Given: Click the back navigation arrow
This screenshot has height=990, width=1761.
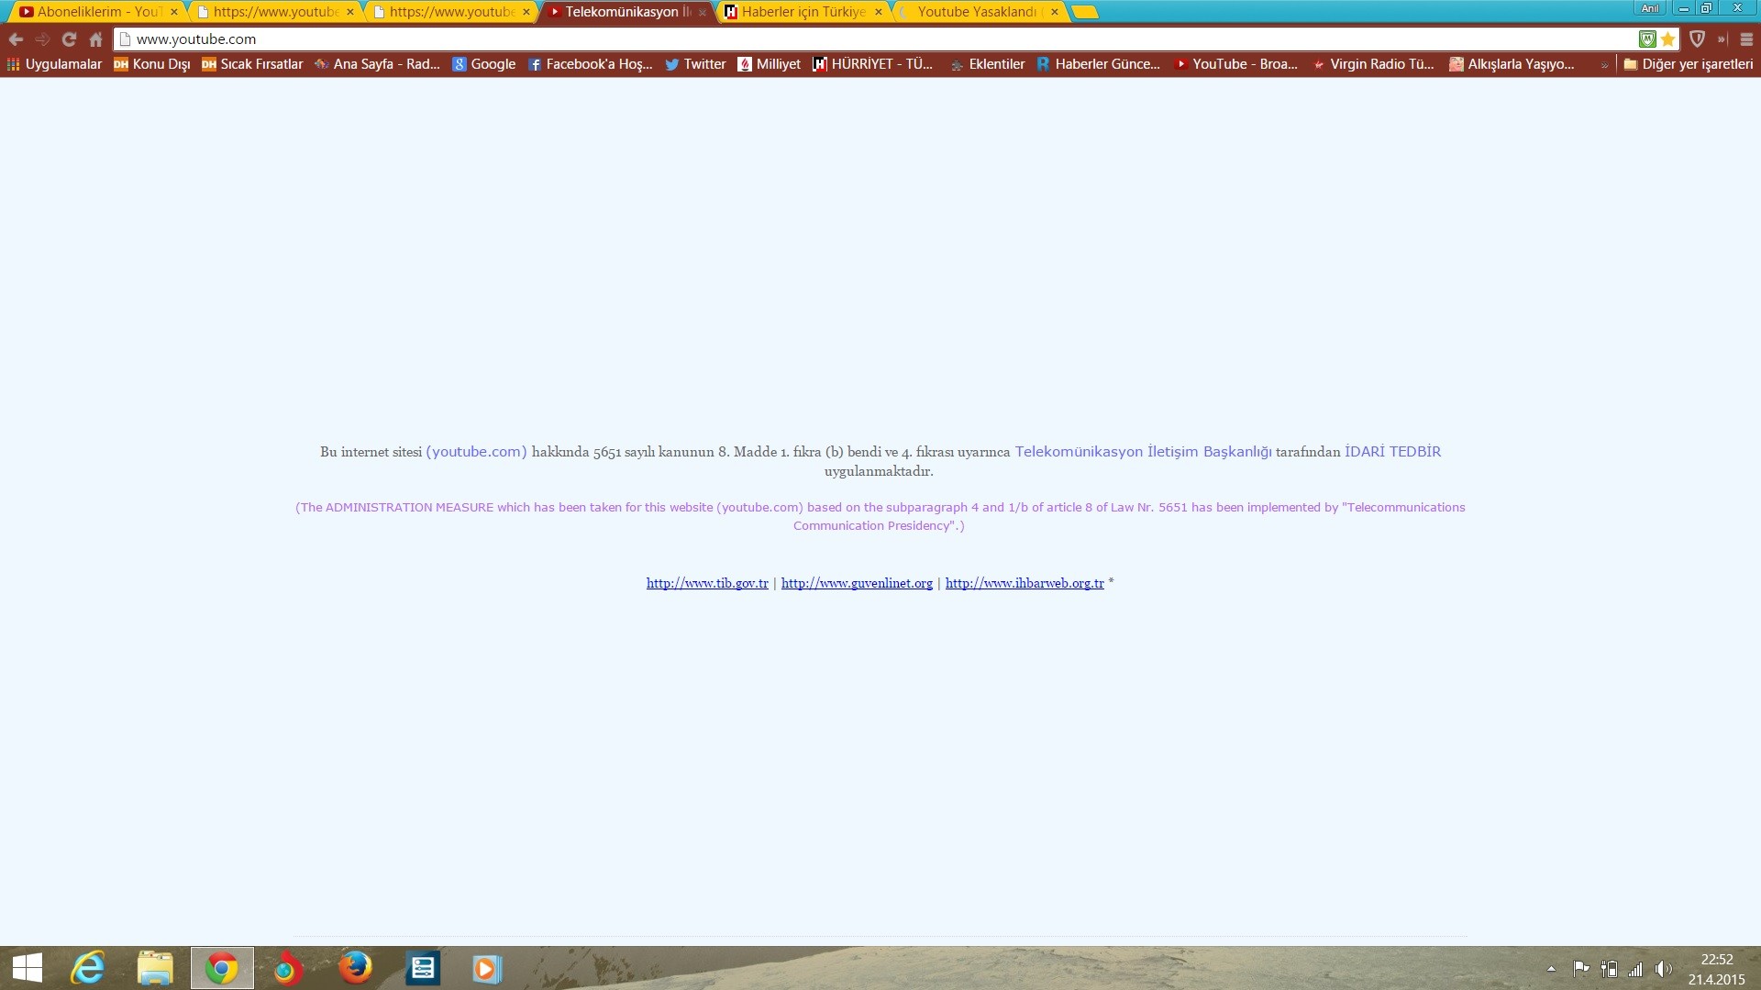Looking at the screenshot, I should click(16, 39).
